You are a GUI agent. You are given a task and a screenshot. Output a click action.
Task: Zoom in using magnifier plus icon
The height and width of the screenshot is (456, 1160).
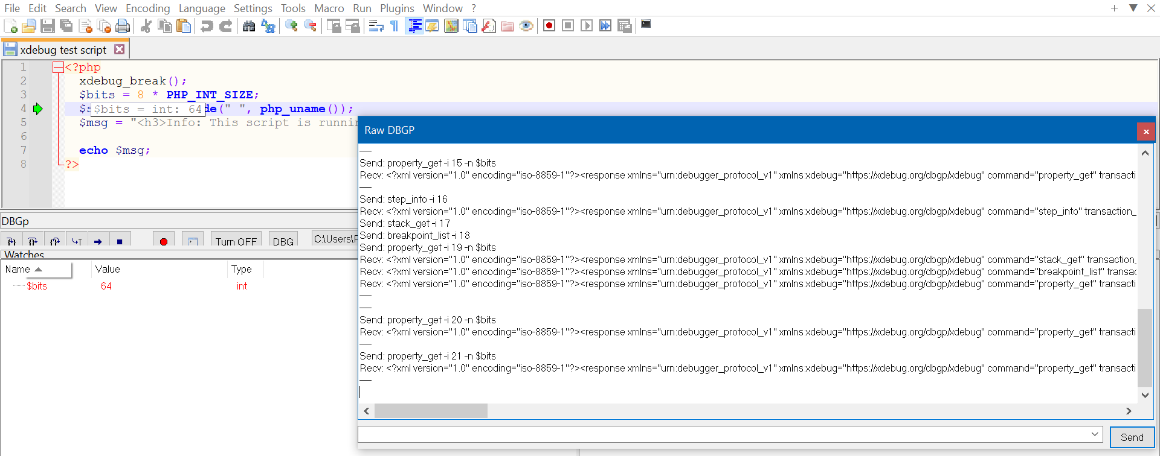[291, 26]
